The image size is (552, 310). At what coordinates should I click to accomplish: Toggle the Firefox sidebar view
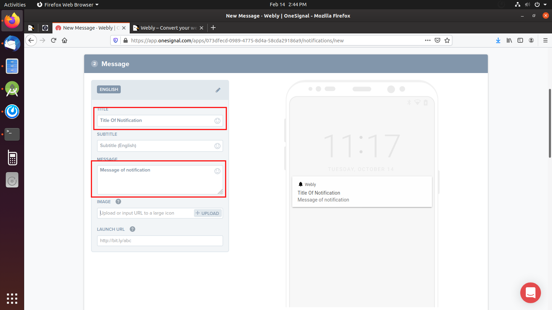click(520, 40)
